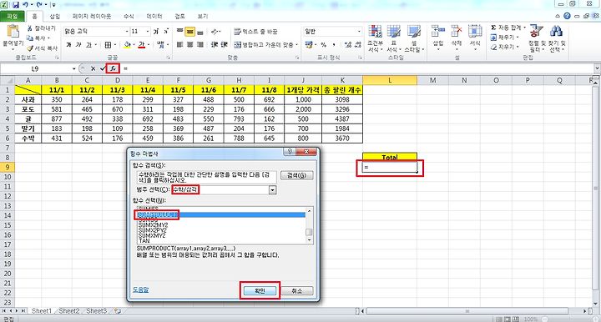The image size is (601, 322).
Task: Open the 삽입 (Insert) ribbon tab
Action: pyautogui.click(x=55, y=16)
